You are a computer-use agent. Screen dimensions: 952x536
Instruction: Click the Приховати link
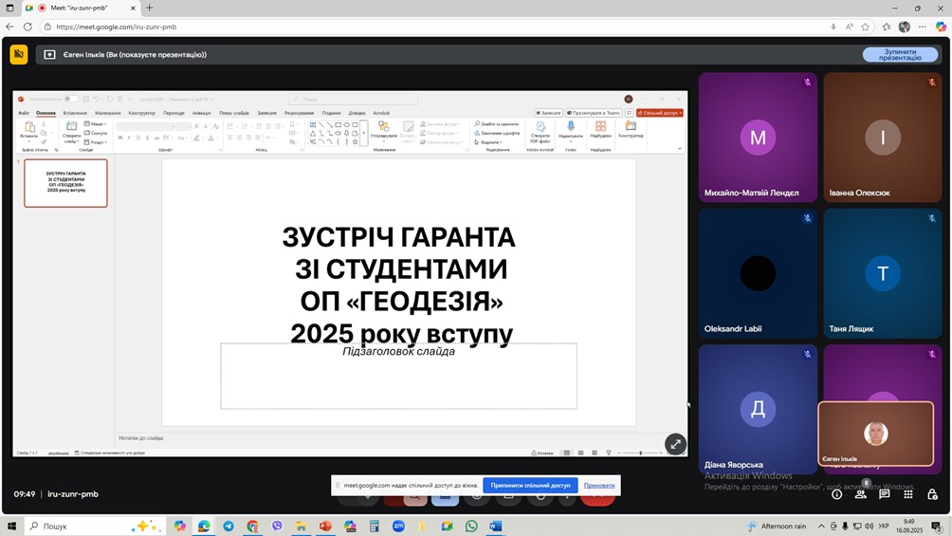599,485
